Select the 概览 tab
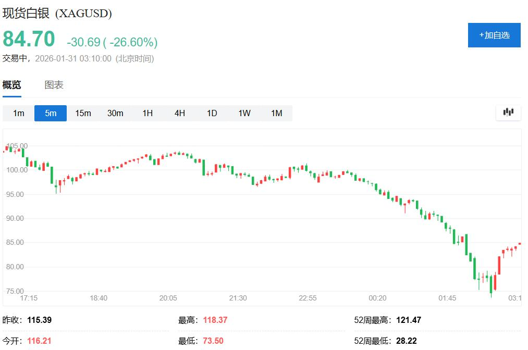Viewport: 528px width, 350px height. pyautogui.click(x=11, y=85)
